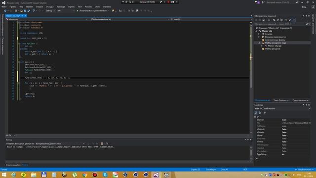316x178 pixels.
Task: Open the Проект menu
Action: [x=29, y=6]
